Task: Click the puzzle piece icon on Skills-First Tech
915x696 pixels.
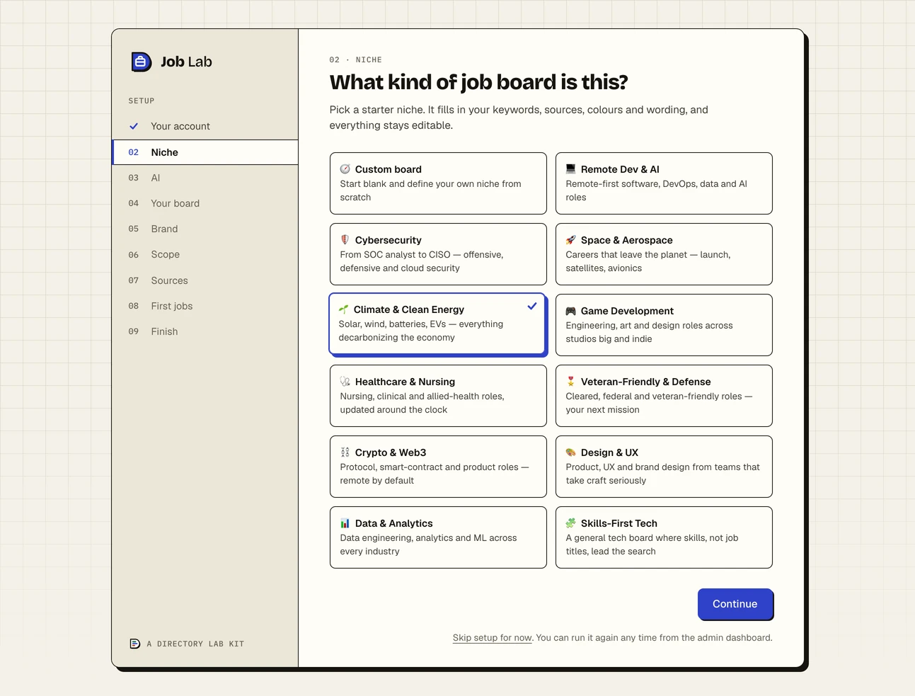Action: click(x=571, y=523)
